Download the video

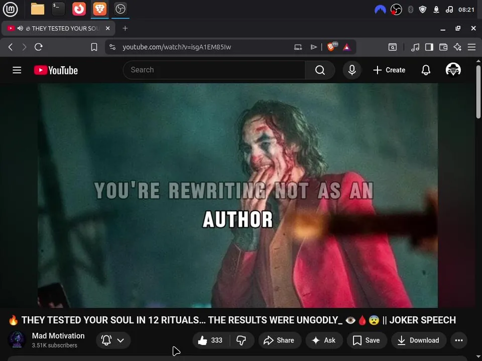[x=418, y=340]
